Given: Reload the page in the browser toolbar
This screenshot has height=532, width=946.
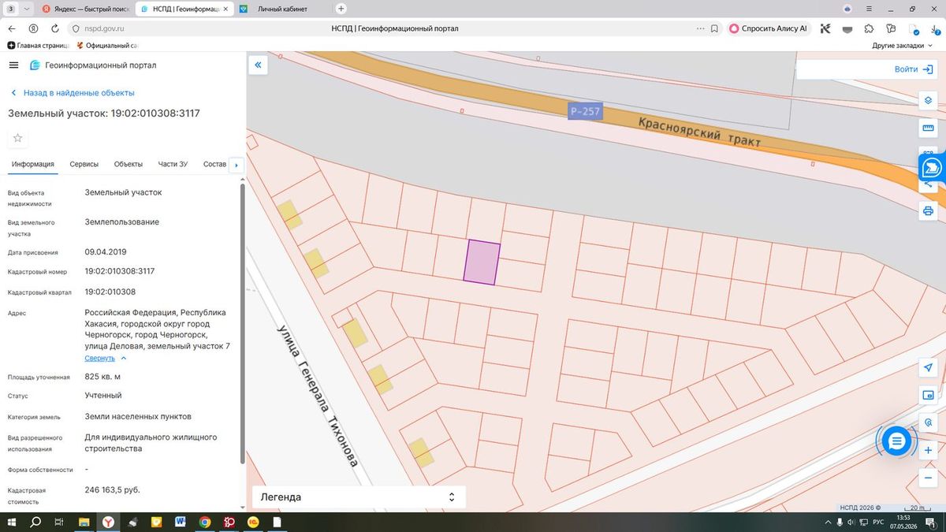Looking at the screenshot, I should (54, 28).
